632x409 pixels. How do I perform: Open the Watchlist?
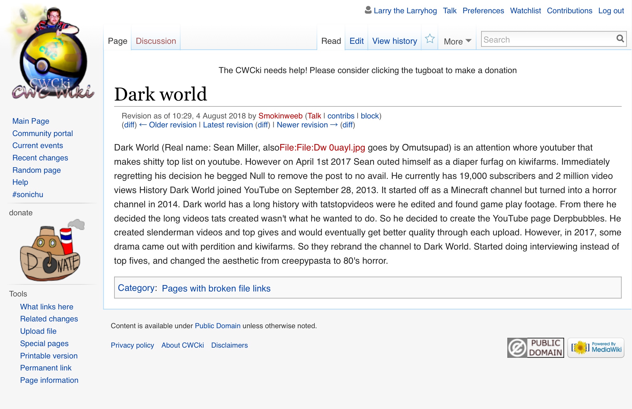click(526, 11)
